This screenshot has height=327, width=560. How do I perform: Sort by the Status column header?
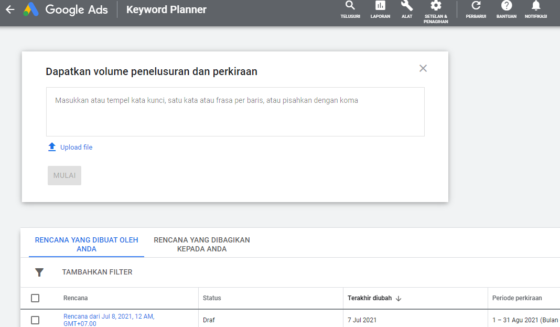pos(212,298)
